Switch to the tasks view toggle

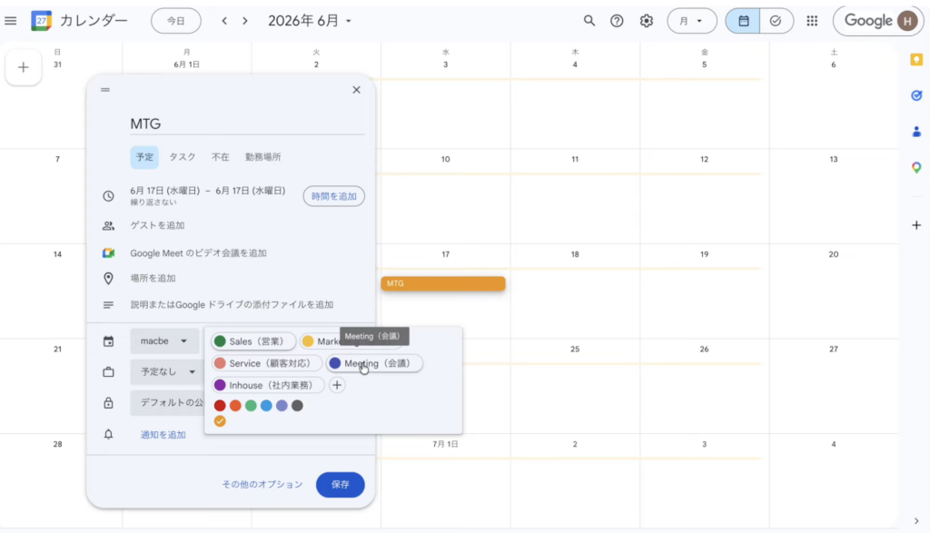coord(776,21)
